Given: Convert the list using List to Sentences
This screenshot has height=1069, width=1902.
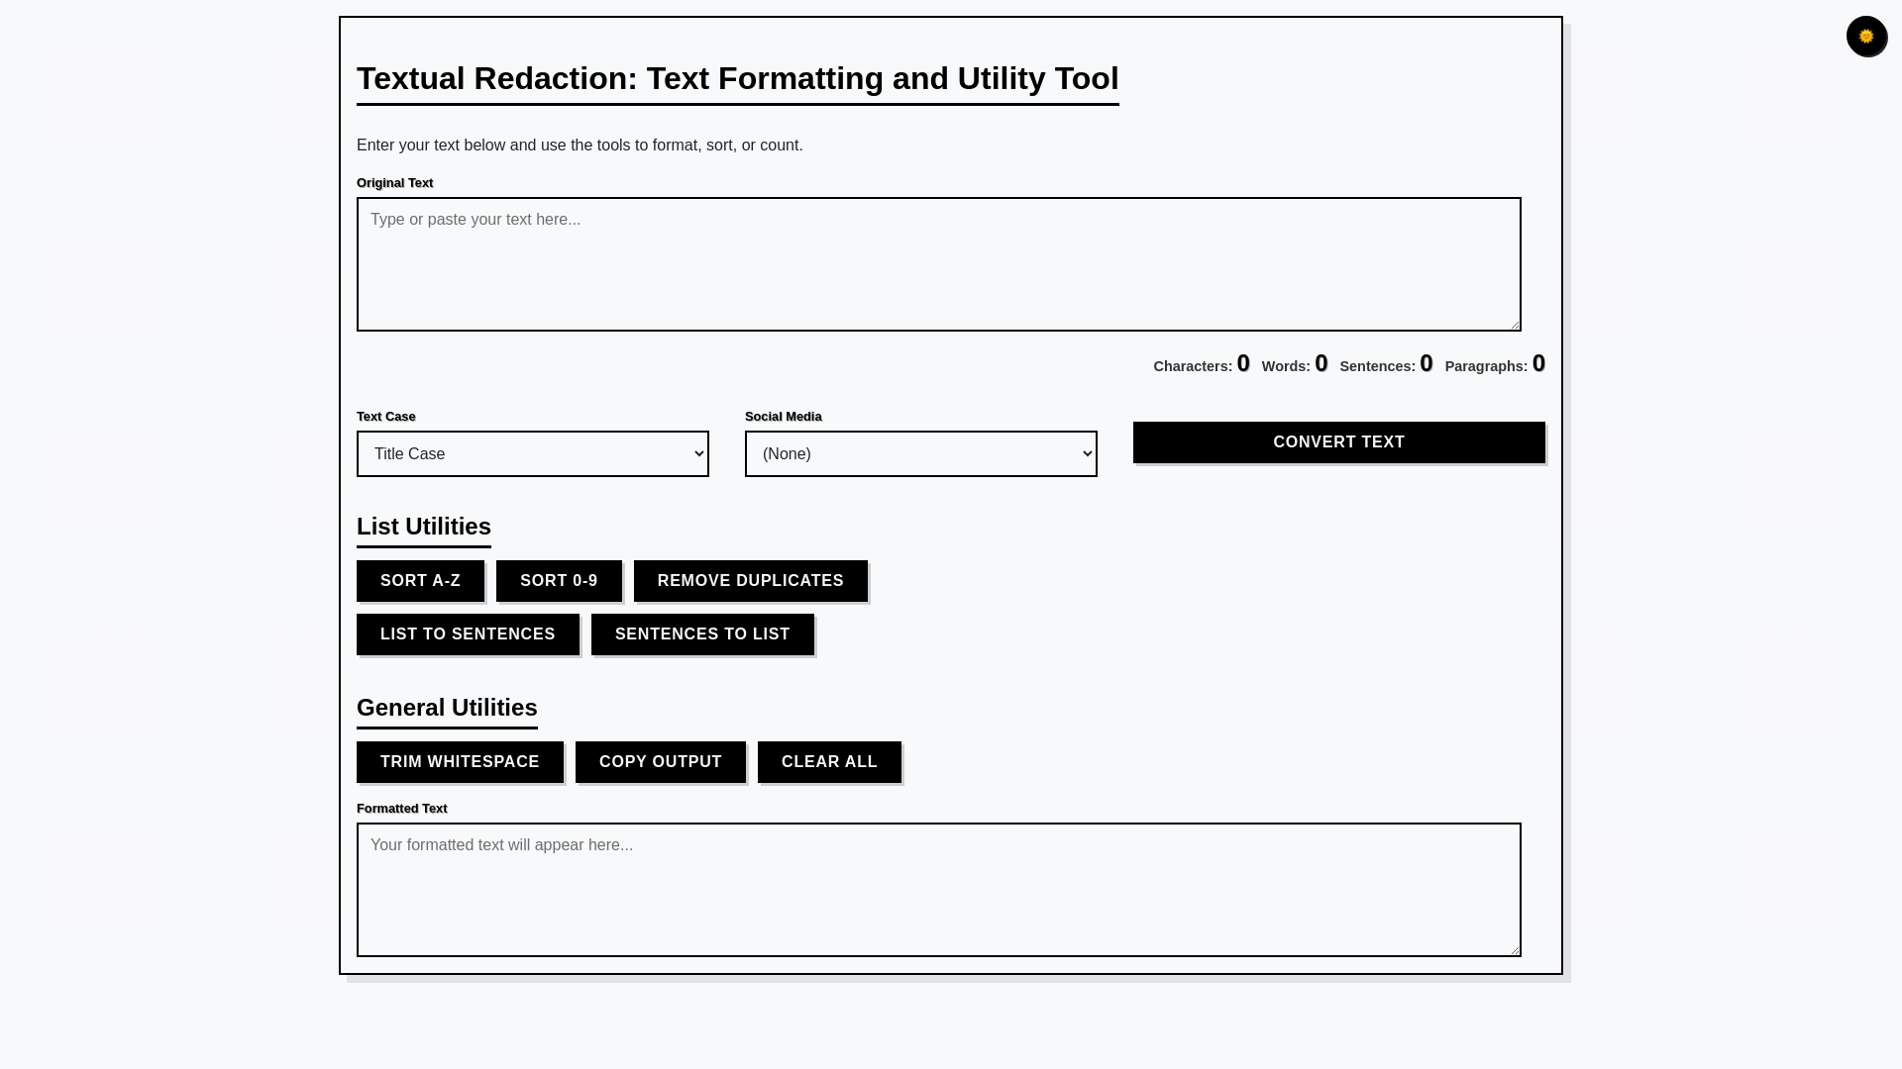Looking at the screenshot, I should (468, 634).
